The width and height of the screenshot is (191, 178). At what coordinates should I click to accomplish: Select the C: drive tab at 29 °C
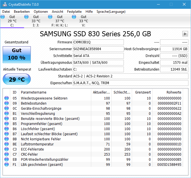pyautogui.click(x=12, y=21)
